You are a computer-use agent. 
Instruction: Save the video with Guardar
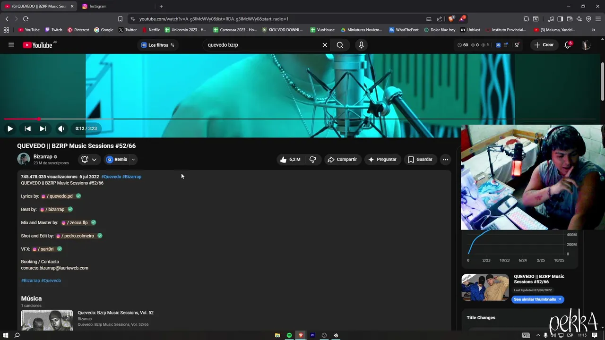pos(420,160)
